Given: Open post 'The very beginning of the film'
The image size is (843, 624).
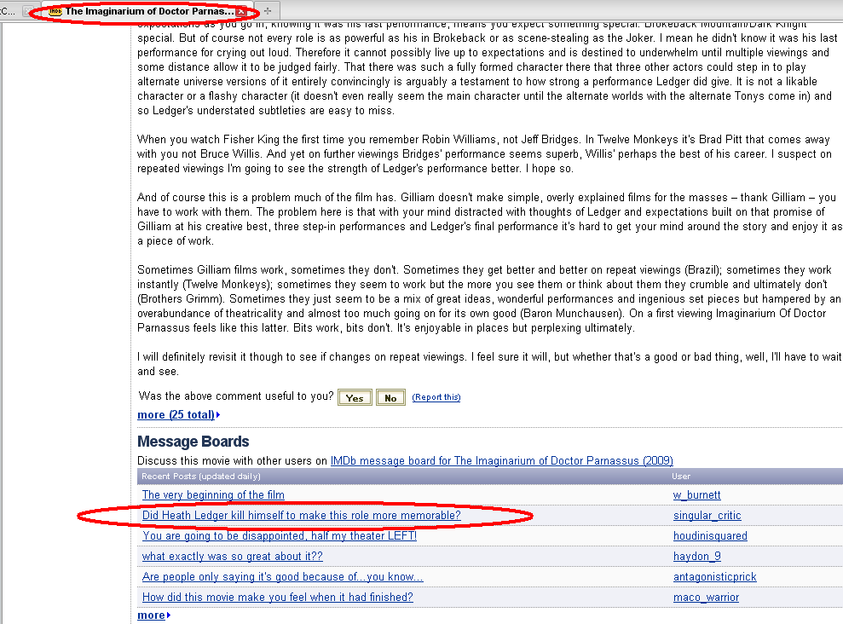Looking at the screenshot, I should point(213,495).
